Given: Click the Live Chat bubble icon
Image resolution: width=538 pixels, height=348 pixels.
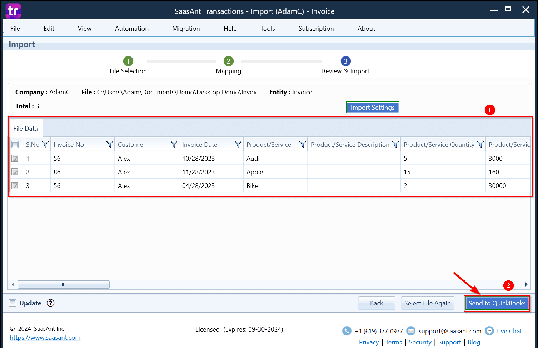Looking at the screenshot, I should coord(489,331).
